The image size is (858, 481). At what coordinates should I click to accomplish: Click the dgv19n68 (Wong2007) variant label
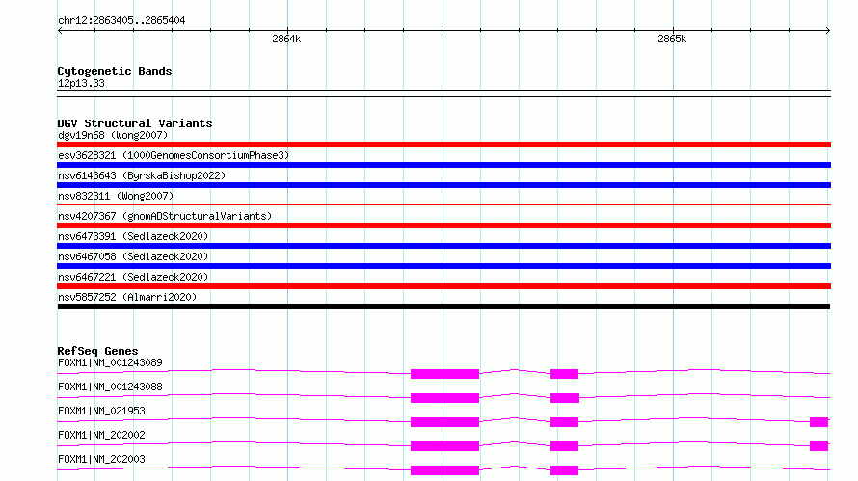coord(113,135)
